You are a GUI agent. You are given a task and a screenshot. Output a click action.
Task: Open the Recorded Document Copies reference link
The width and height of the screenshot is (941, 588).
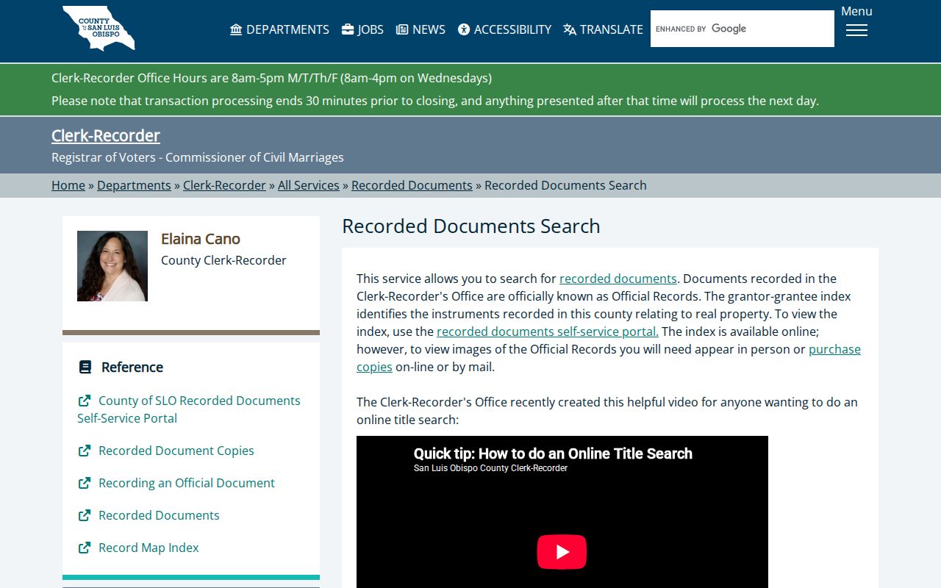pos(176,451)
